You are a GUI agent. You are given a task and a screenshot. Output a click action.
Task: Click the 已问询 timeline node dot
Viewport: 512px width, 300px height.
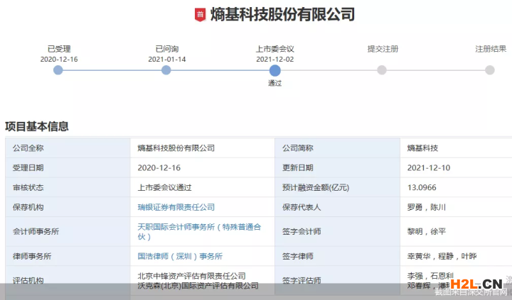tap(166, 70)
